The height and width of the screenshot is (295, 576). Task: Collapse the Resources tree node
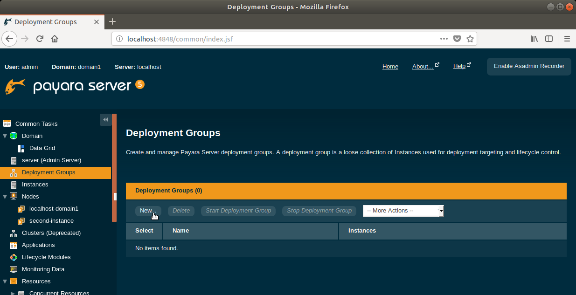pyautogui.click(x=5, y=281)
